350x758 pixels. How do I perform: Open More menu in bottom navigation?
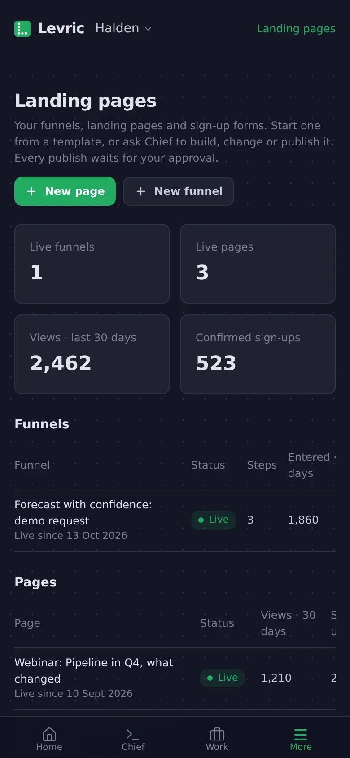[x=301, y=739]
